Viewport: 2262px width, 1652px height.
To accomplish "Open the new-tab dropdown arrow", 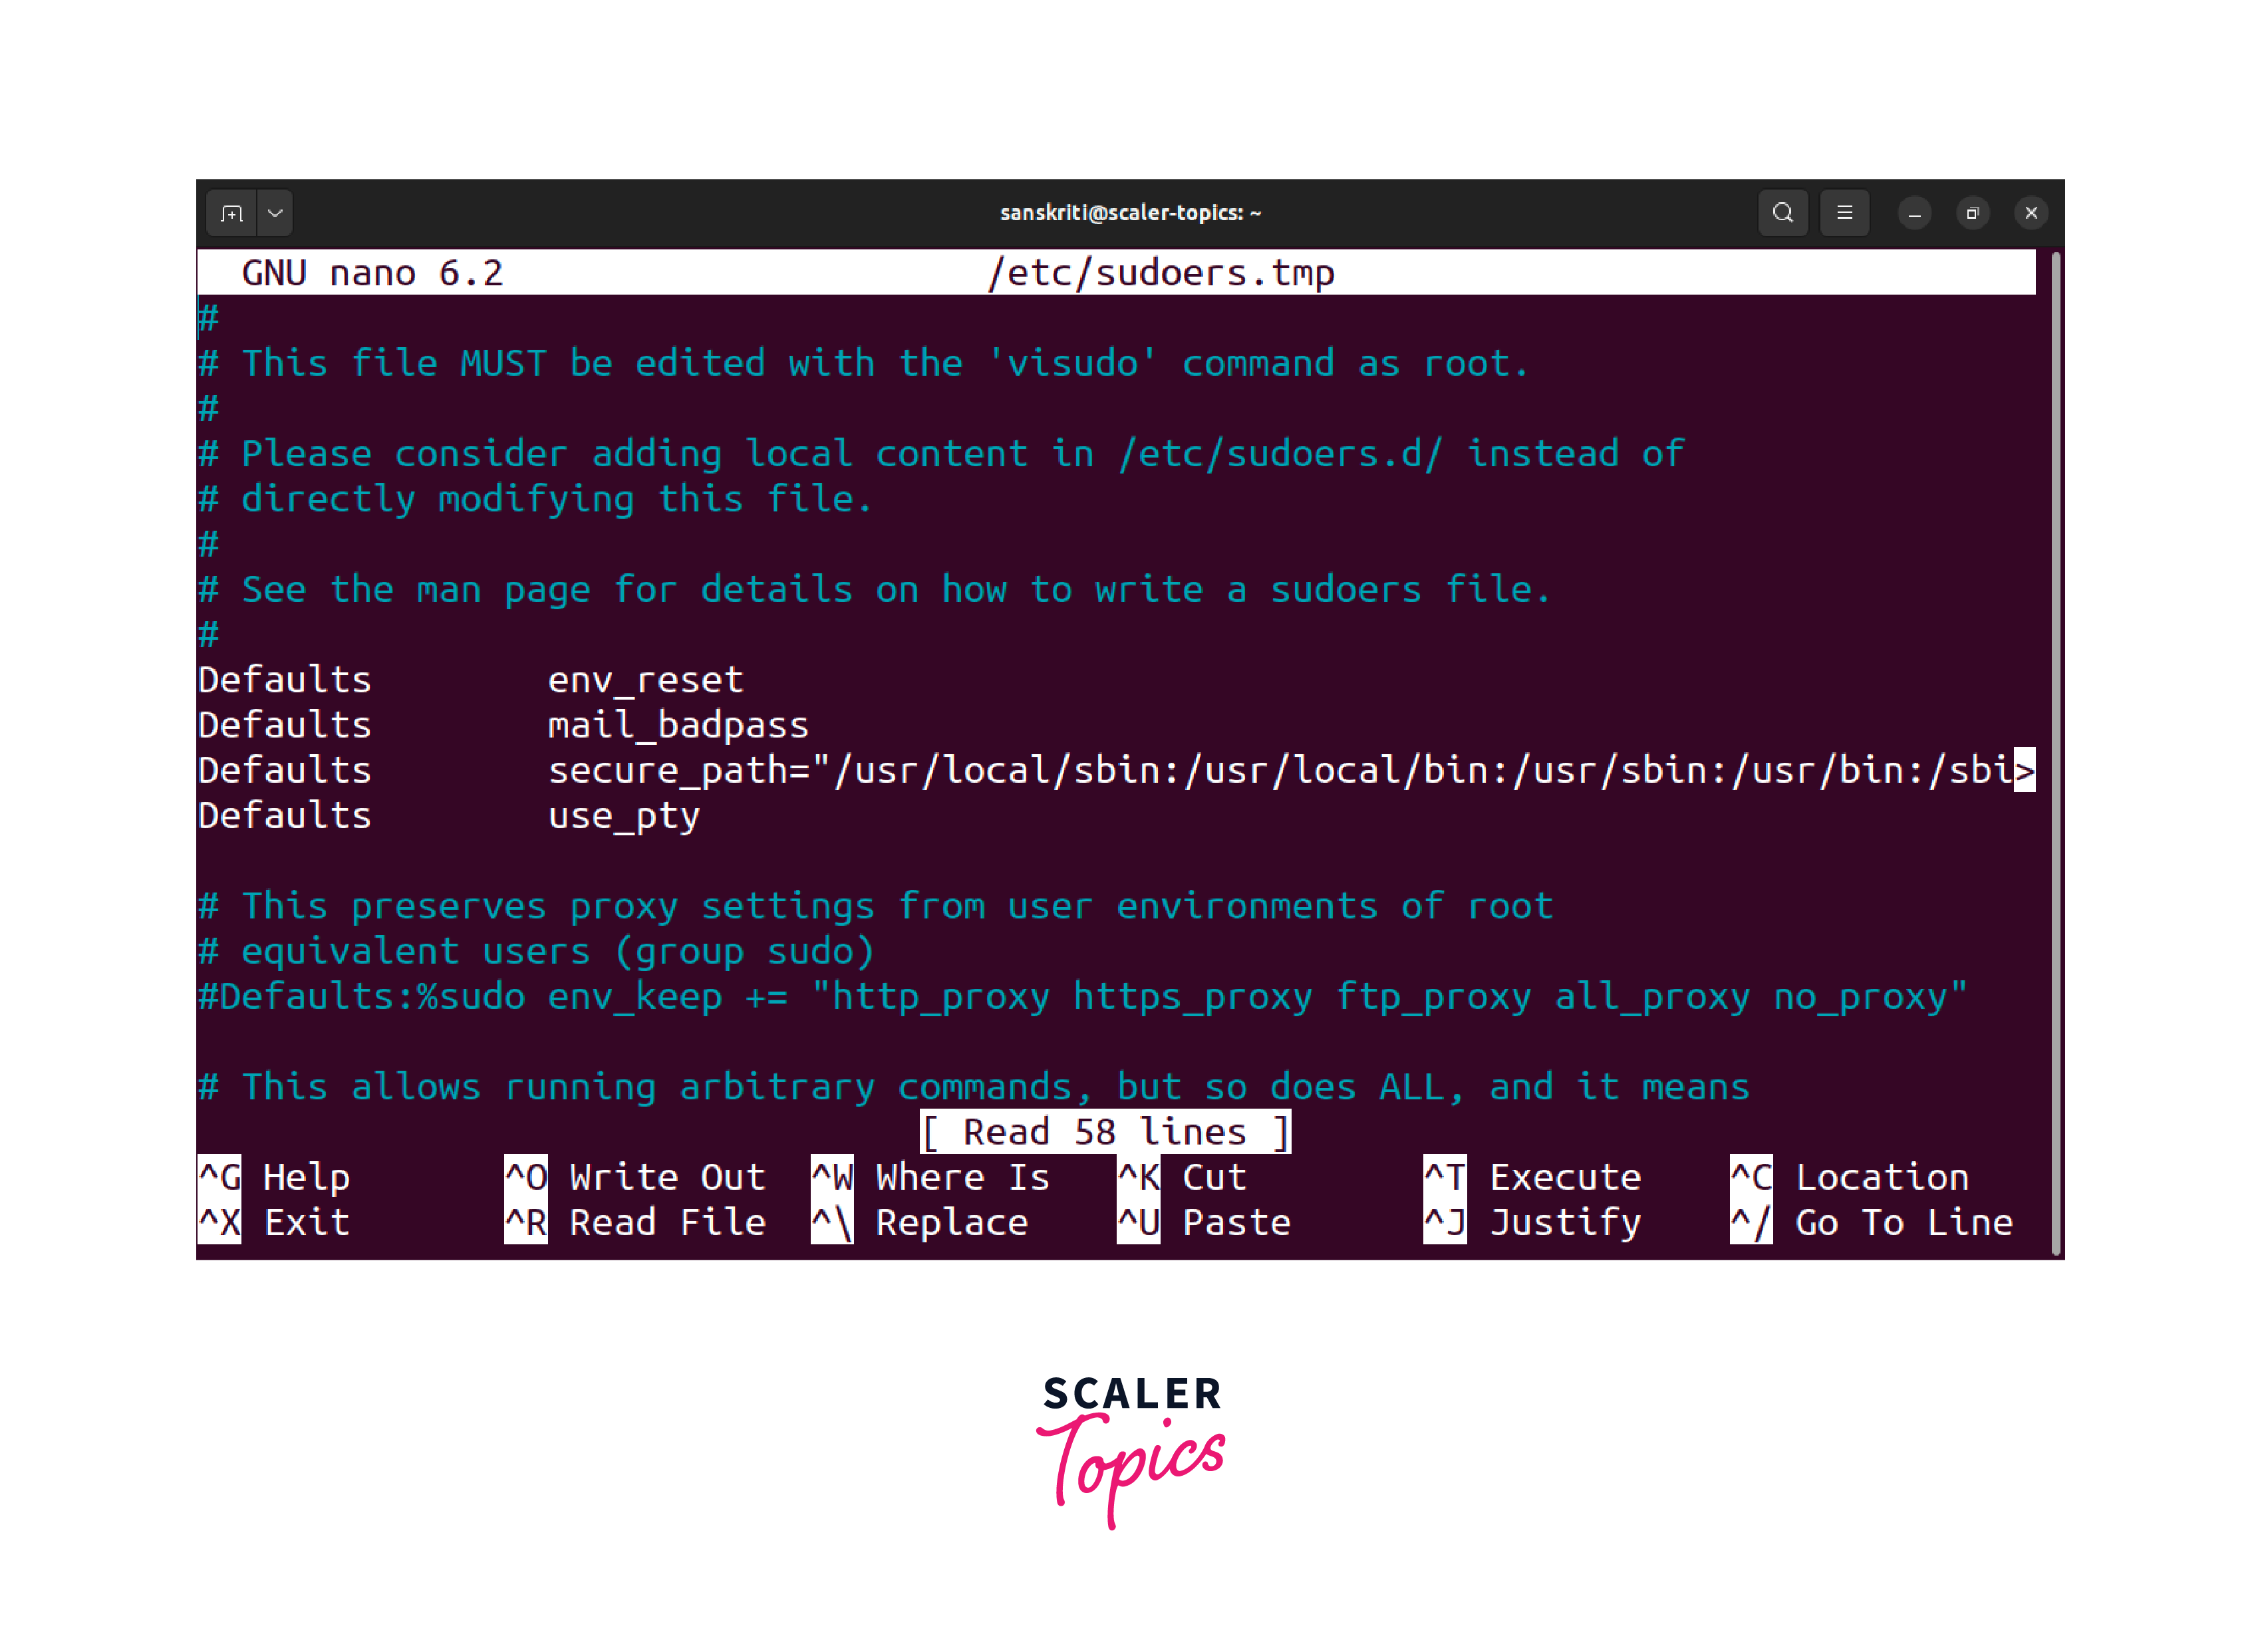I will tap(275, 213).
